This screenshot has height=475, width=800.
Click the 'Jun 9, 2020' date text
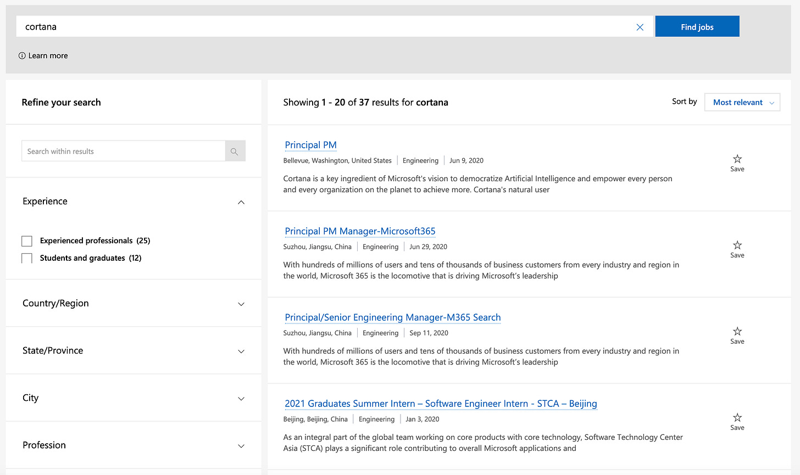(x=466, y=160)
